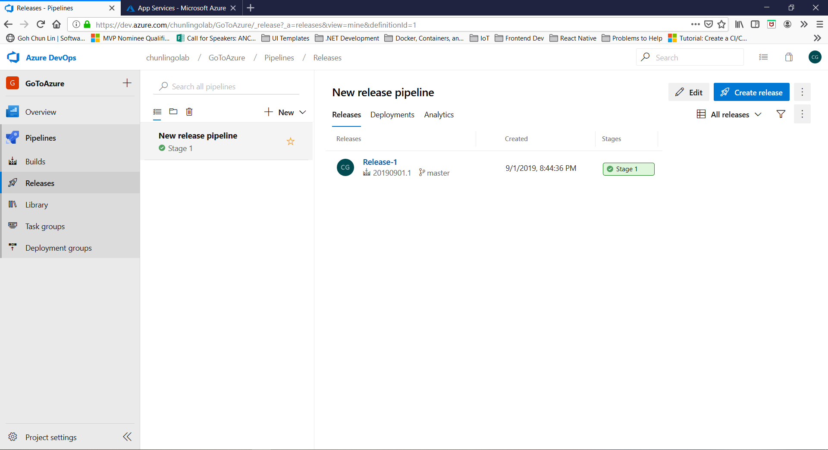Switch to pipeline list view icon

click(157, 112)
